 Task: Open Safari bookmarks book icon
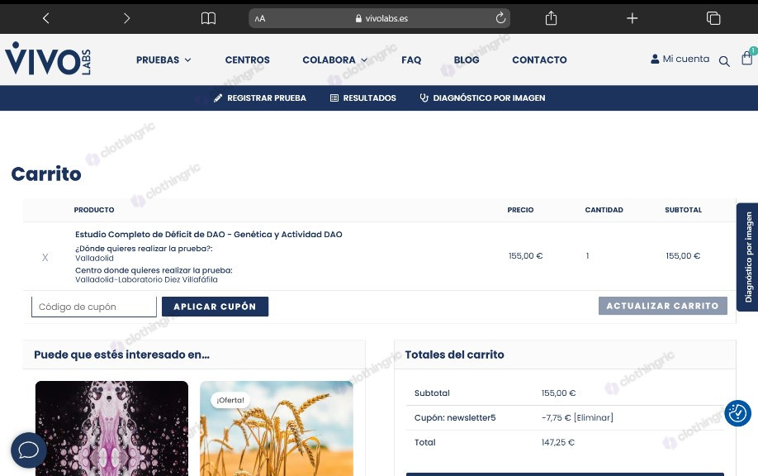pyautogui.click(x=208, y=18)
